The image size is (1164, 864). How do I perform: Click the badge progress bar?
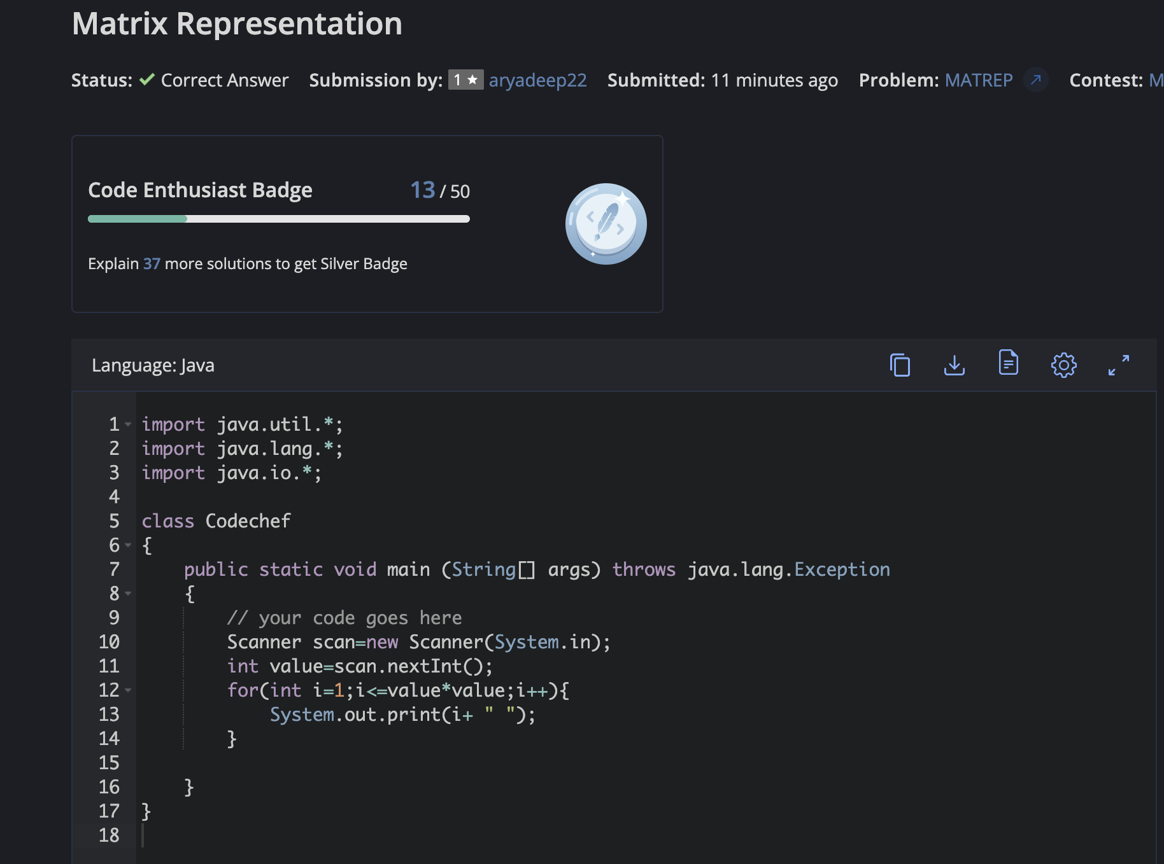(278, 219)
